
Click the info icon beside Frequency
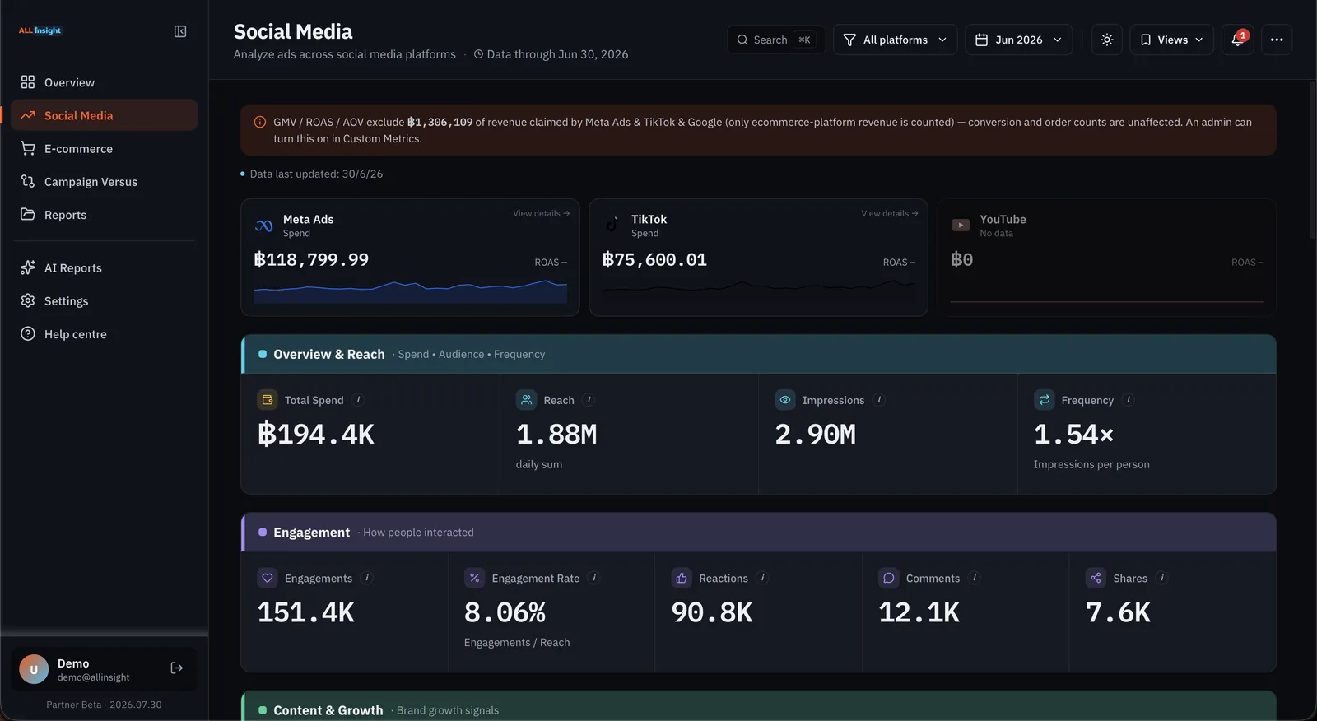coord(1129,400)
